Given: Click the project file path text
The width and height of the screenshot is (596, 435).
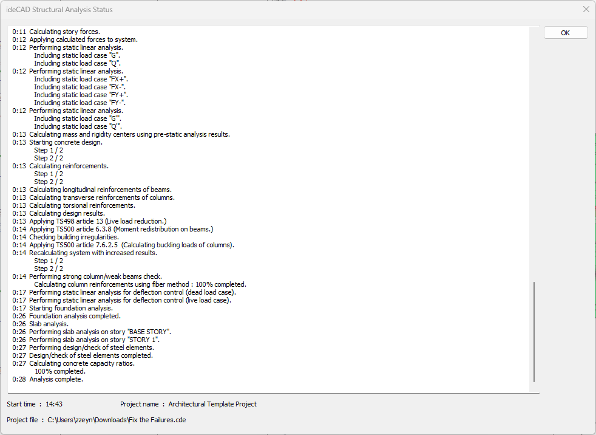Looking at the screenshot, I should click(x=117, y=420).
